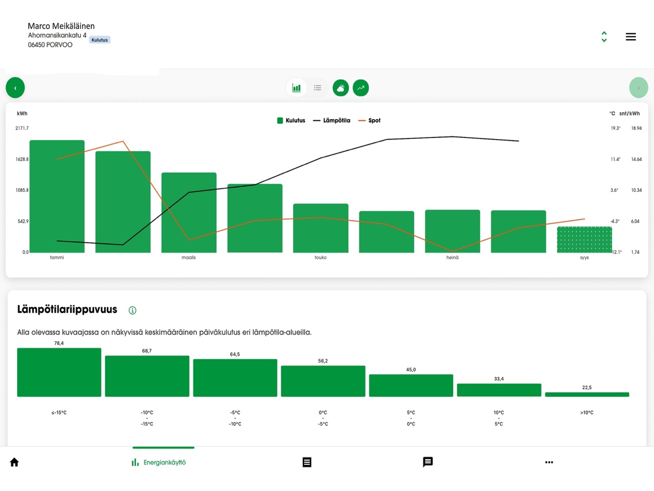
Task: Click the customer name Marco Meikäläinen
Action: point(61,26)
